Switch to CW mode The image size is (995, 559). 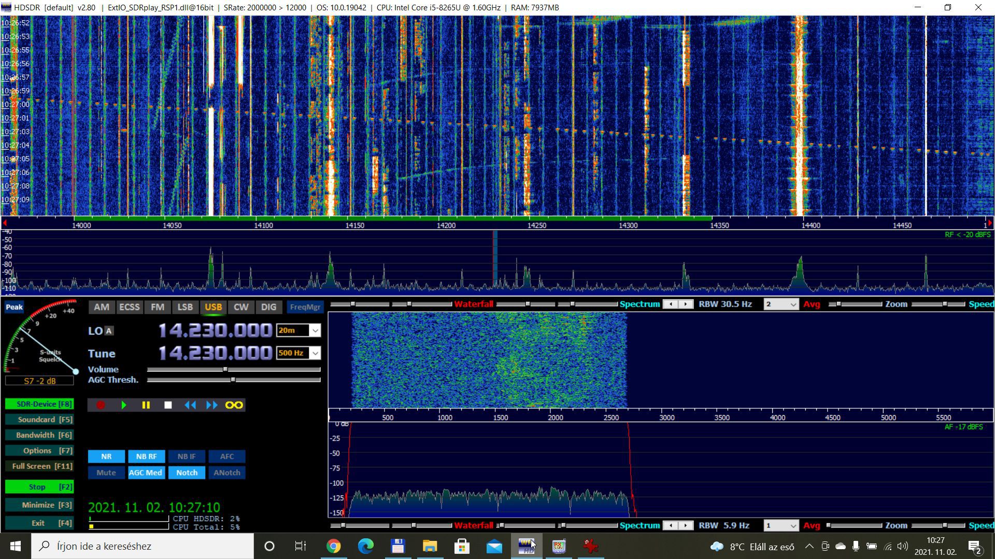pyautogui.click(x=240, y=307)
